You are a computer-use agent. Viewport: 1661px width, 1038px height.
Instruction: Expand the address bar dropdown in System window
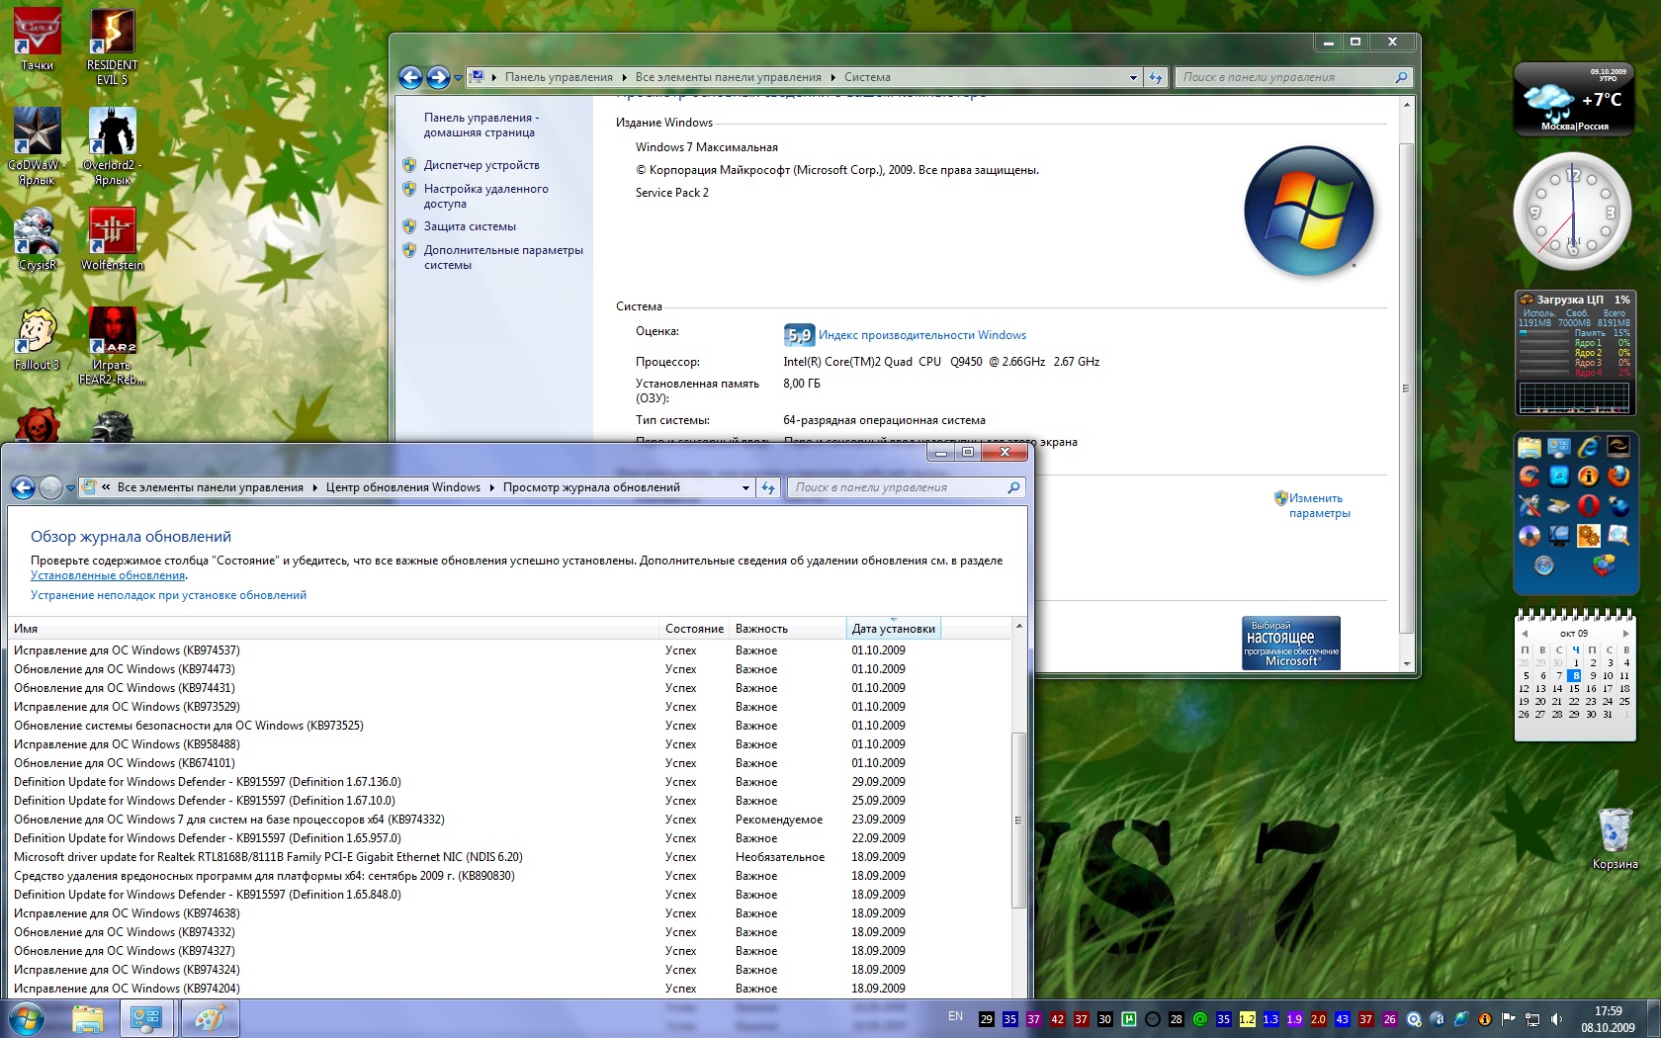tap(1133, 77)
